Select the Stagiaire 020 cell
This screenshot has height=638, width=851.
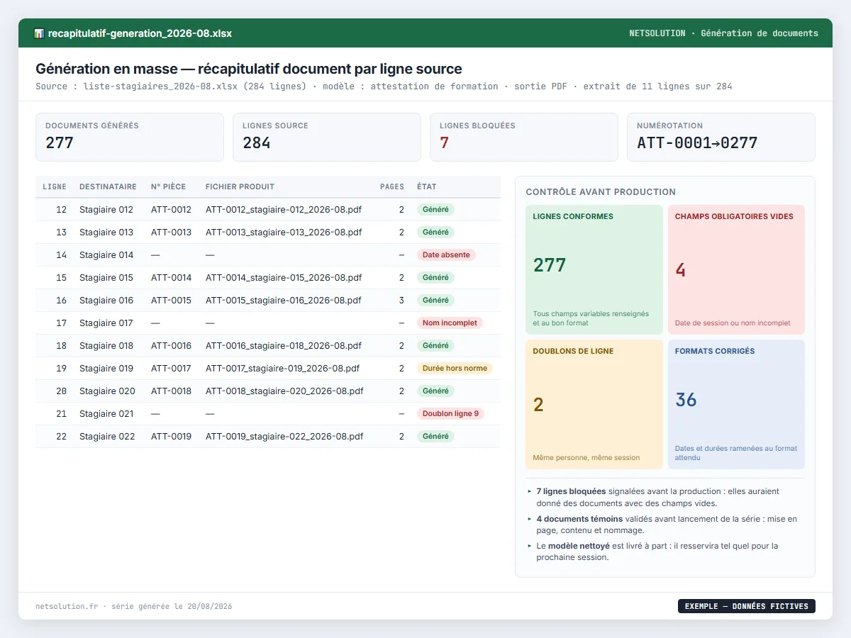pos(107,391)
